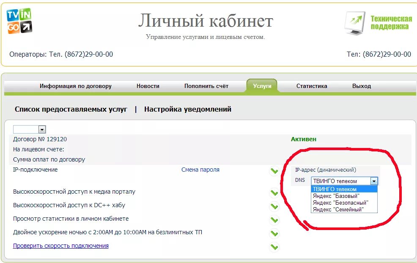This screenshot has width=417, height=263.
Task: Click green chevron for night double acceleration
Action: [274, 233]
